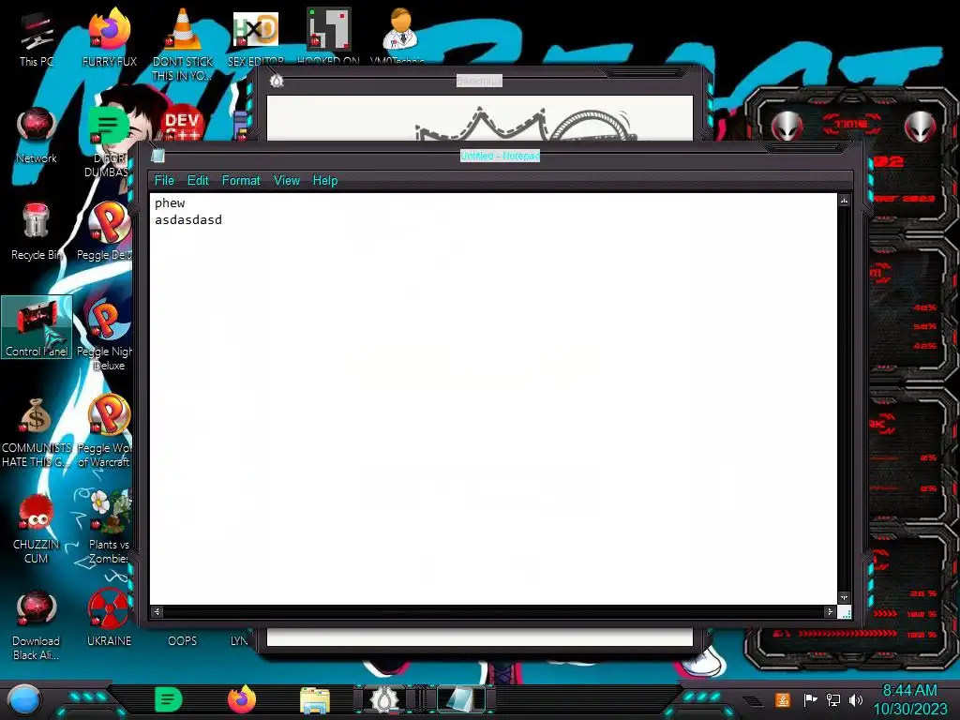
Task: Select the DEV C++ desktop icon
Action: [183, 125]
